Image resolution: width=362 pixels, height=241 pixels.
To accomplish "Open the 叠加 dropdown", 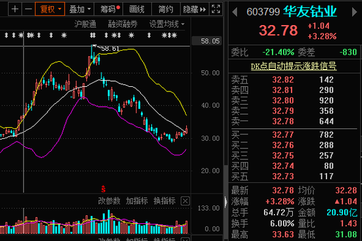I will [80, 9].
